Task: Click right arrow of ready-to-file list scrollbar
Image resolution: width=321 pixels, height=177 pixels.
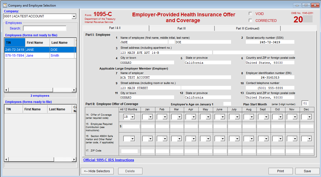Action: [x=74, y=160]
